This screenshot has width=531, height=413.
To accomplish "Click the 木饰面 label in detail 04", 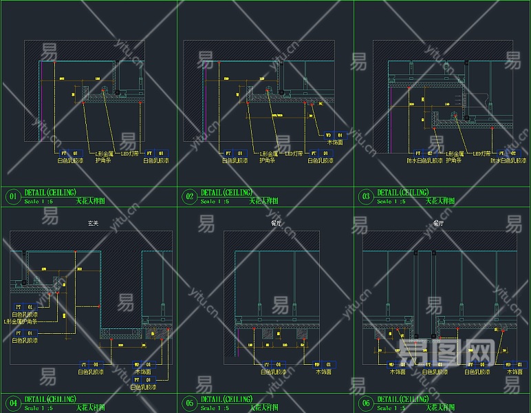I will (143, 372).
